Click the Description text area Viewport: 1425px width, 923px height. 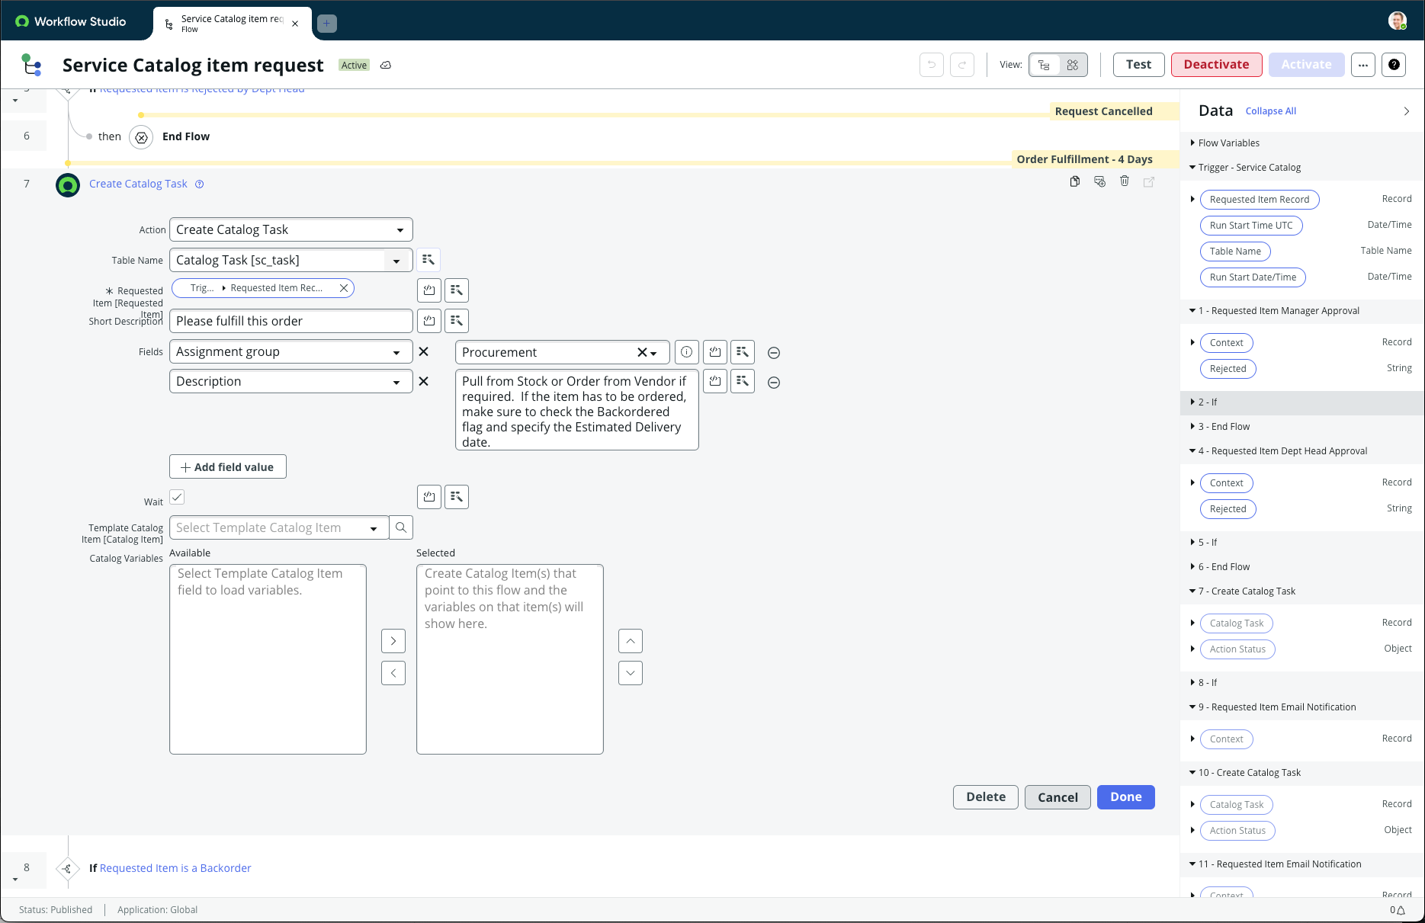[577, 410]
